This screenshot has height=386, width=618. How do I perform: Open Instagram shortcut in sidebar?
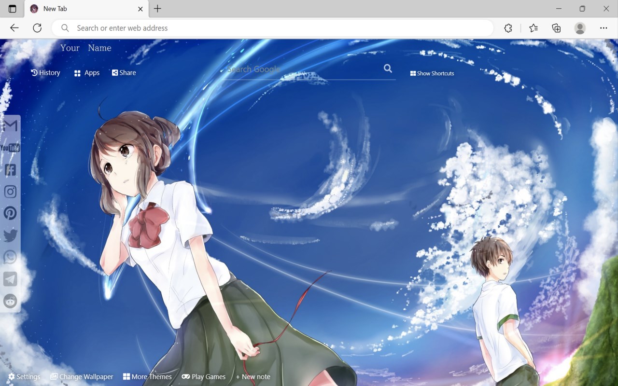[10, 192]
